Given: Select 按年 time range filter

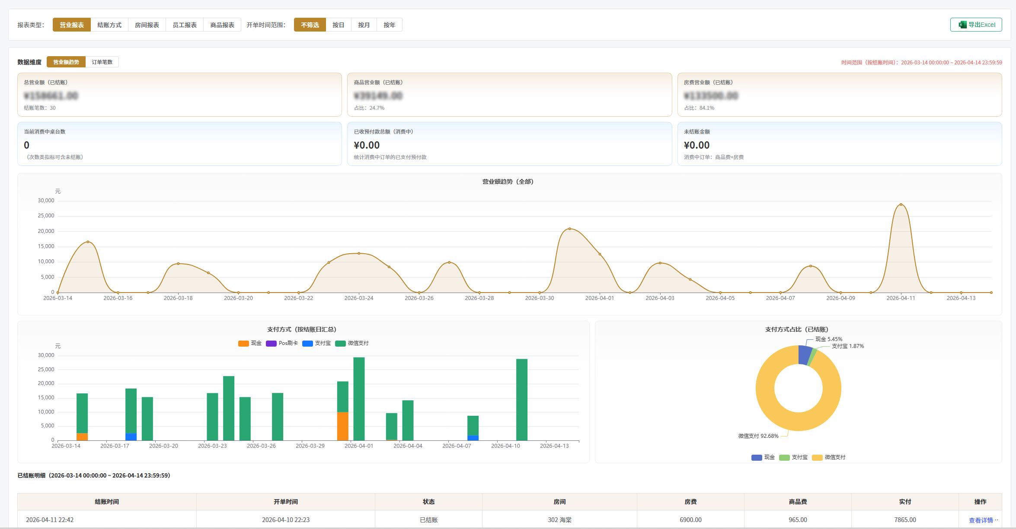Looking at the screenshot, I should coord(389,25).
